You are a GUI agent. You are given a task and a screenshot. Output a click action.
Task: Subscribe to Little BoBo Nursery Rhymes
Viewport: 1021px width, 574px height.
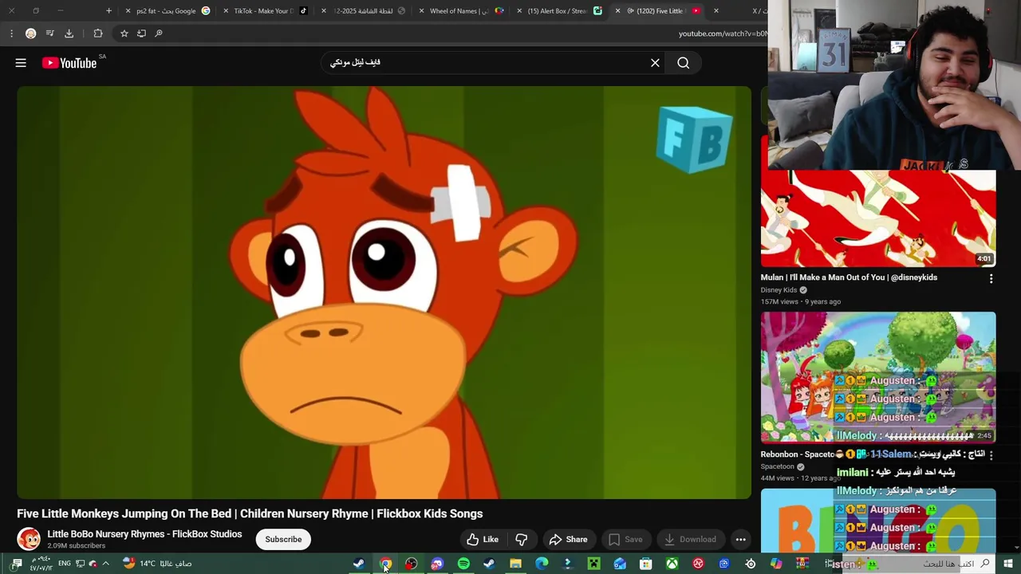(283, 540)
